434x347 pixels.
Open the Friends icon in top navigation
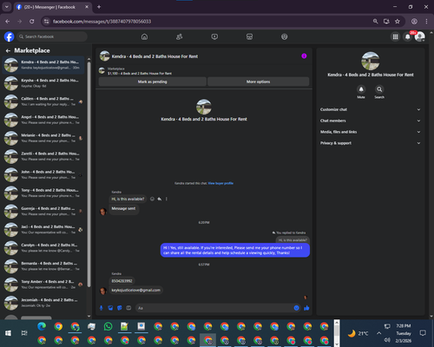180,36
